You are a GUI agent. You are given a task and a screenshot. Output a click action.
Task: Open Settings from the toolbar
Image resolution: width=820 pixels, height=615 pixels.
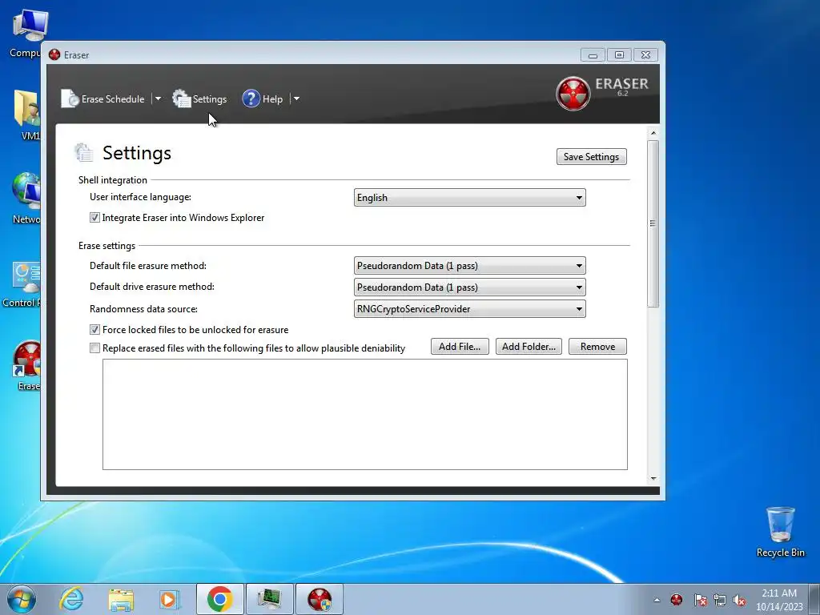tap(199, 98)
